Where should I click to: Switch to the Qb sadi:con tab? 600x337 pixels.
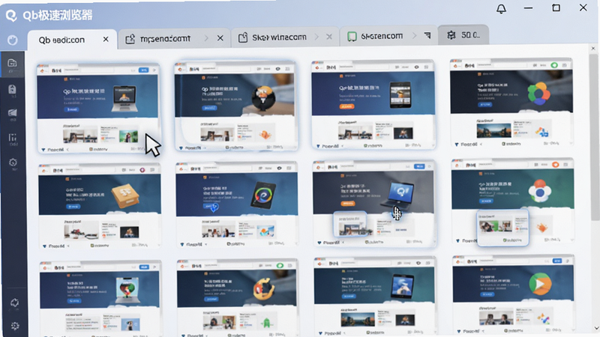pos(72,40)
